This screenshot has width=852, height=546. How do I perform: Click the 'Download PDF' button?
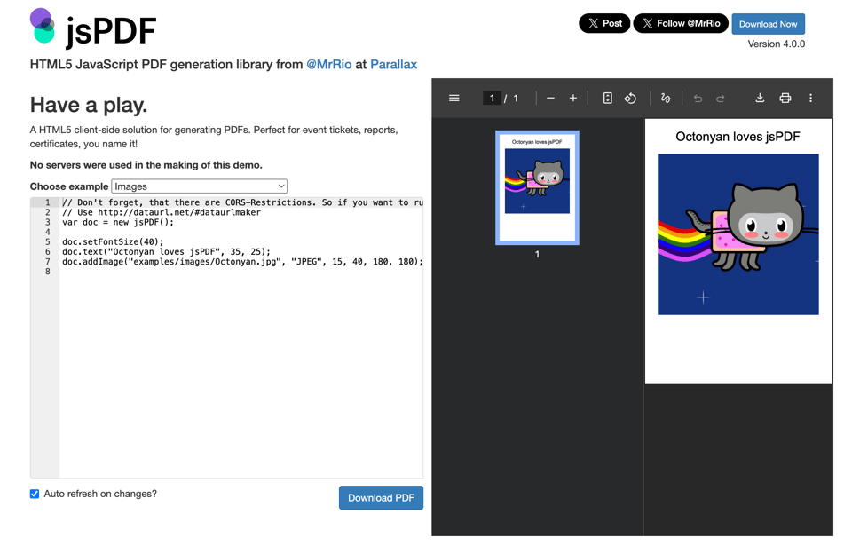[x=381, y=498]
